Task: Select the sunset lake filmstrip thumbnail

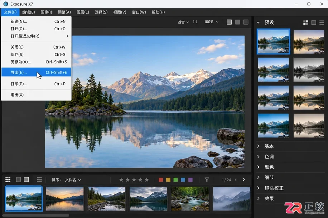Action: point(65,199)
